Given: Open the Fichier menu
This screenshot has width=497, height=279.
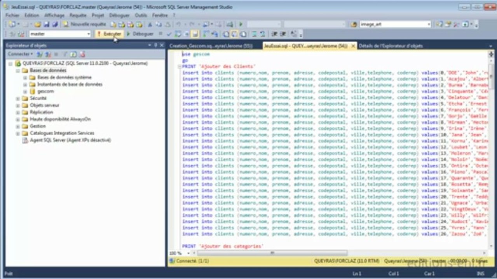Looking at the screenshot, I should 12,15.
